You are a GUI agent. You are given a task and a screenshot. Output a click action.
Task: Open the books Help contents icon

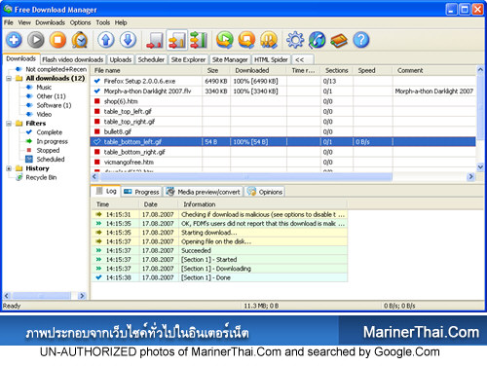339,40
